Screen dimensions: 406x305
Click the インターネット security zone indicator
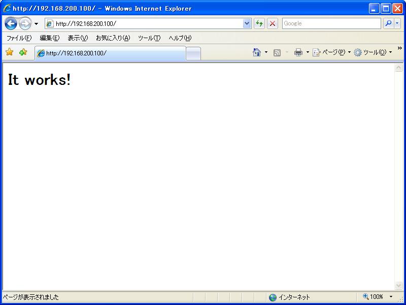(289, 297)
